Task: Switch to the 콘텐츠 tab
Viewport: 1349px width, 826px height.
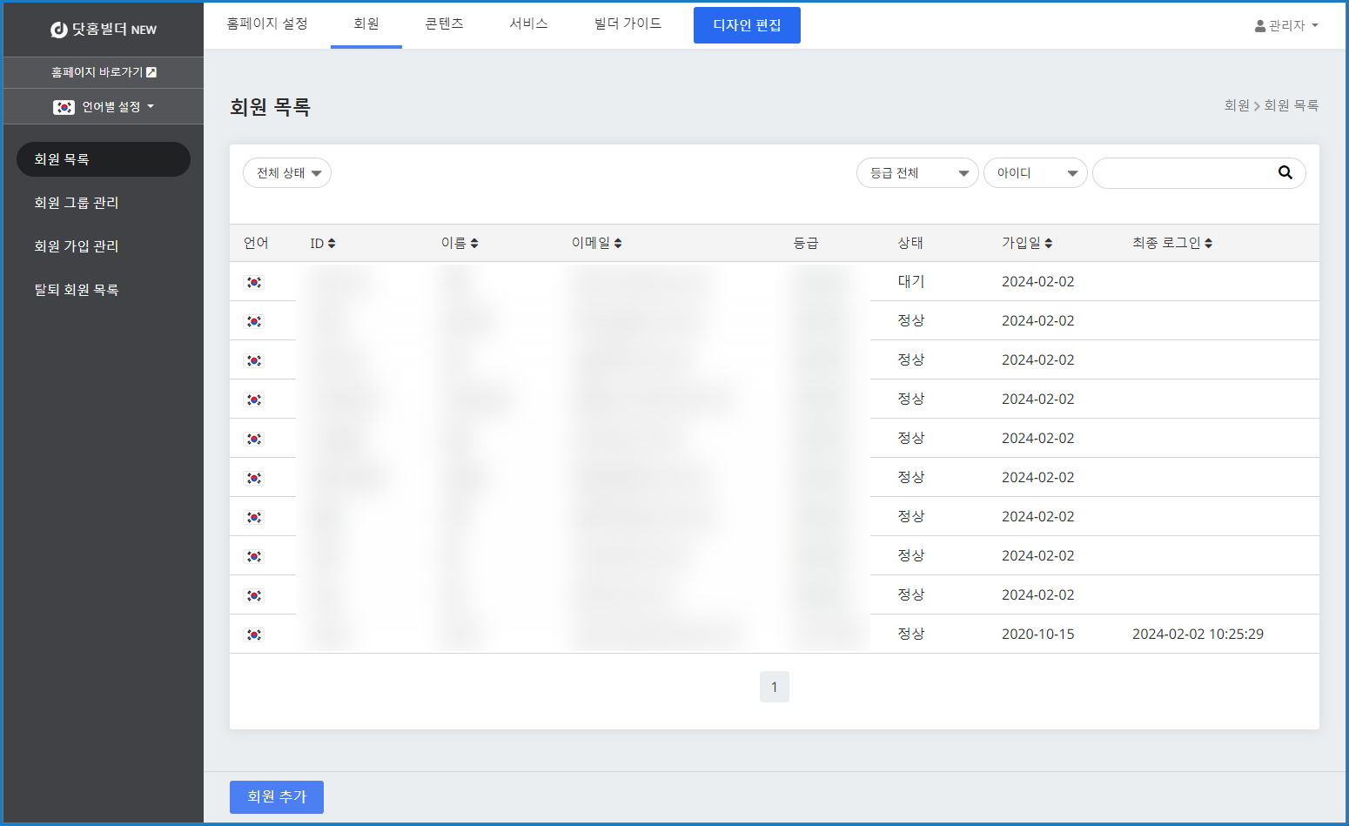Action: [x=444, y=24]
